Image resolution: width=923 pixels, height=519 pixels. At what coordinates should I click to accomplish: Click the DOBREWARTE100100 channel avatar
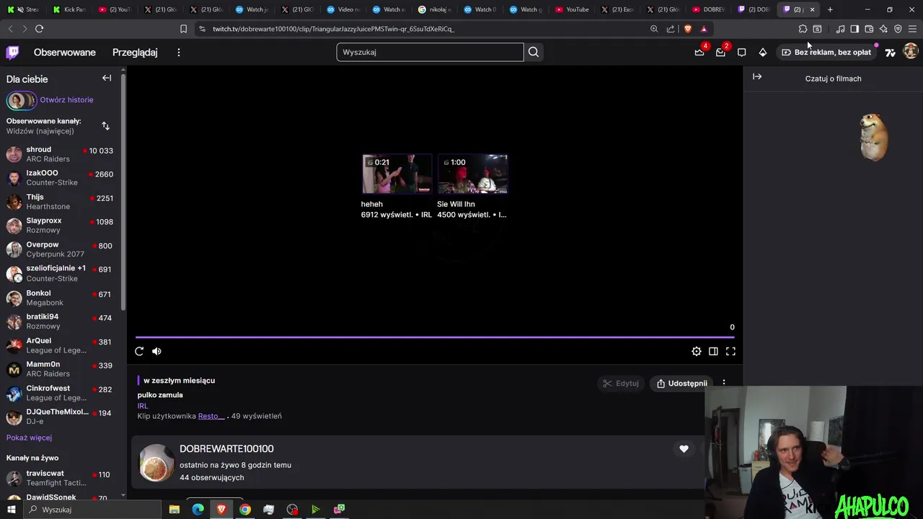pyautogui.click(x=156, y=463)
